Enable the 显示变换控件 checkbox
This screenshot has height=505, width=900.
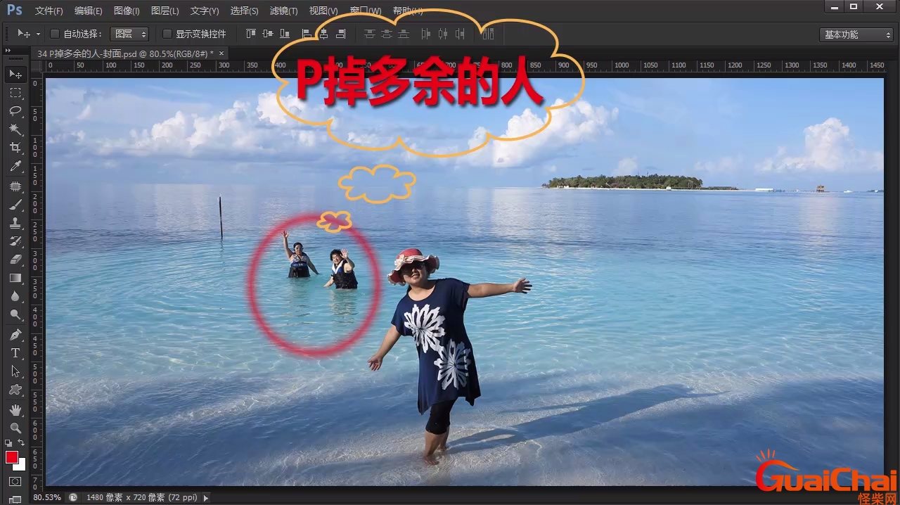click(x=167, y=34)
